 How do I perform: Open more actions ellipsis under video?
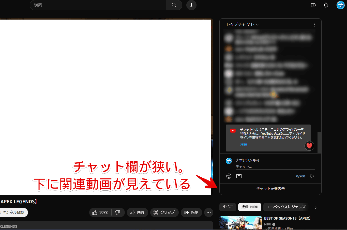(x=209, y=212)
